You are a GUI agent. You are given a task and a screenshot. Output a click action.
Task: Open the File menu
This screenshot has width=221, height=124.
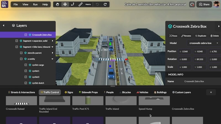tap(16, 4)
